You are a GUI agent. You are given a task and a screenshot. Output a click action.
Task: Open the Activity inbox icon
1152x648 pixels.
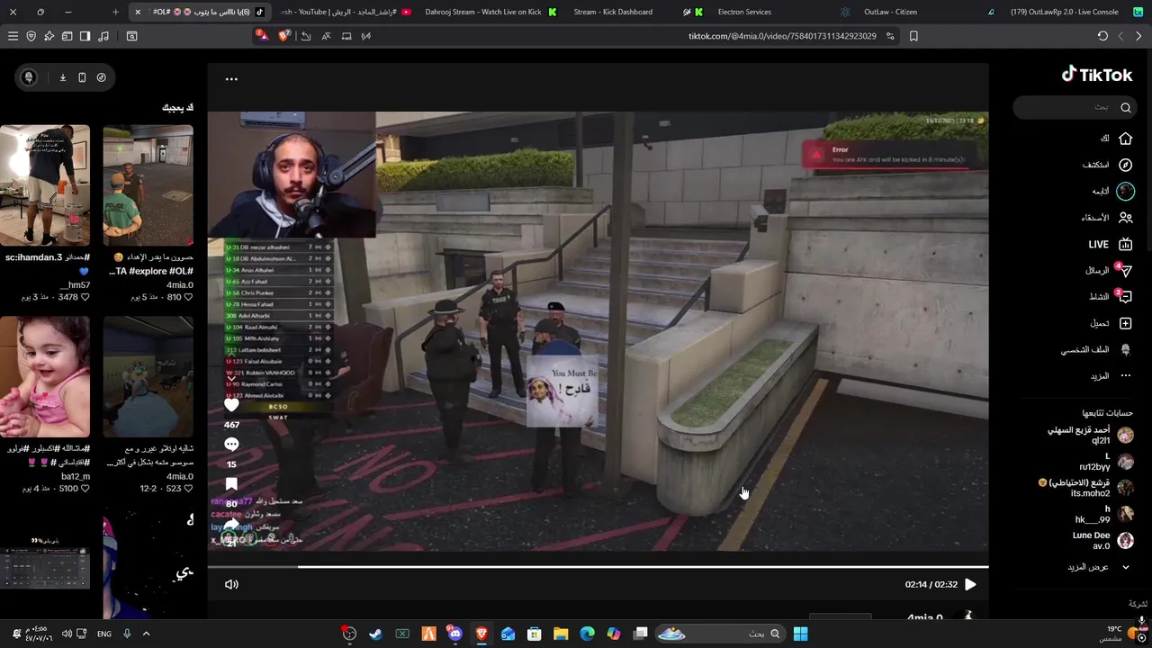(x=1124, y=296)
